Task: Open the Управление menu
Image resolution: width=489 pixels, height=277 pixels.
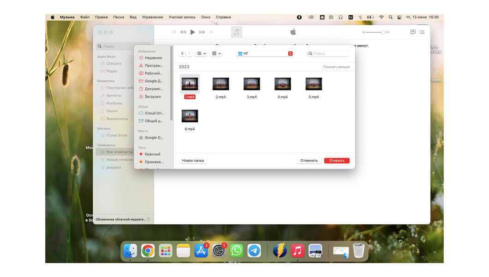Action: (153, 17)
